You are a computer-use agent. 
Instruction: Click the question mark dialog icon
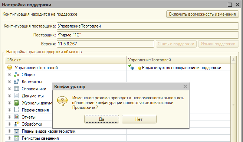[x=62, y=101]
